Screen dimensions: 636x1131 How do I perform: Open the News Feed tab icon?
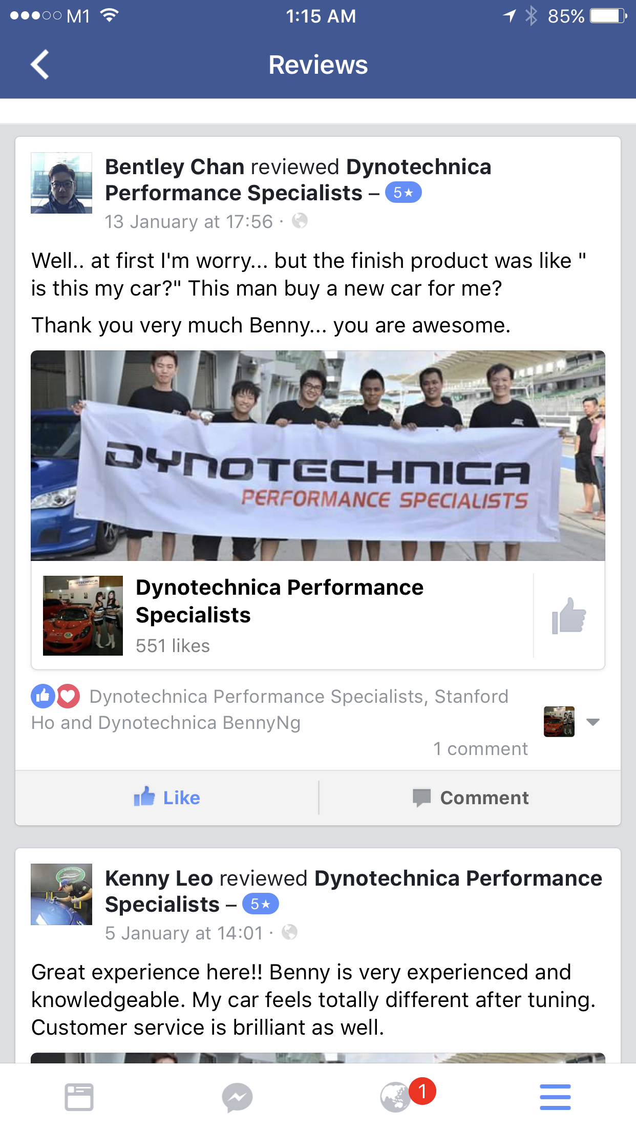[79, 1097]
